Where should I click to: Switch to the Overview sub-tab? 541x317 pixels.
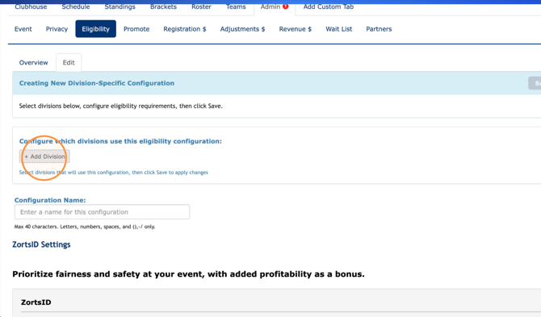[33, 63]
